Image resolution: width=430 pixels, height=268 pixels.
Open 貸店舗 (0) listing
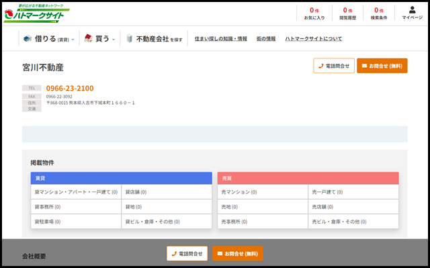click(167, 192)
